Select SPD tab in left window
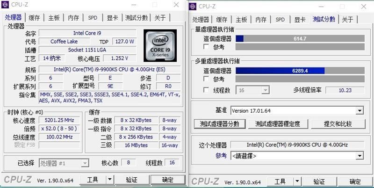The height and width of the screenshot is (188, 374). [x=93, y=18]
